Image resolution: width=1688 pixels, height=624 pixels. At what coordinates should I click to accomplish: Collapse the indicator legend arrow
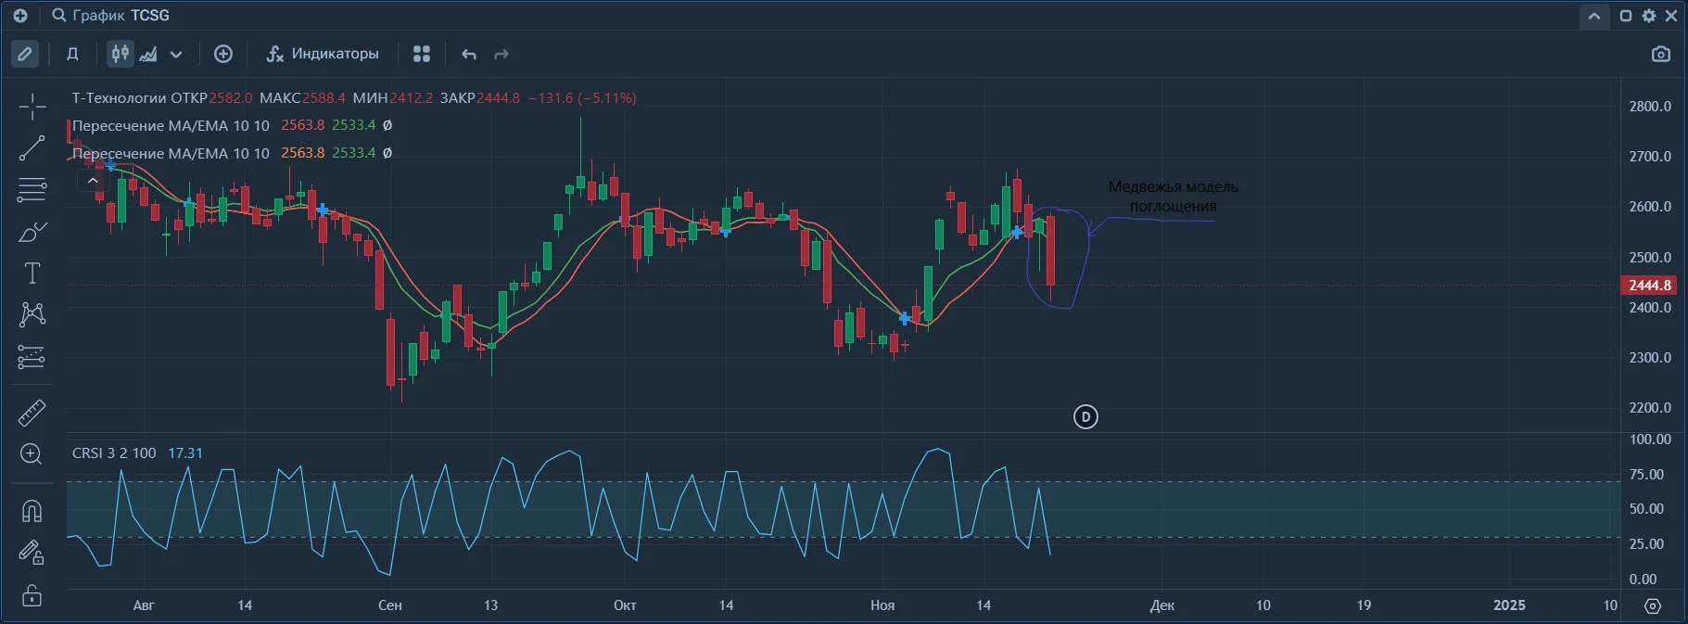93,181
